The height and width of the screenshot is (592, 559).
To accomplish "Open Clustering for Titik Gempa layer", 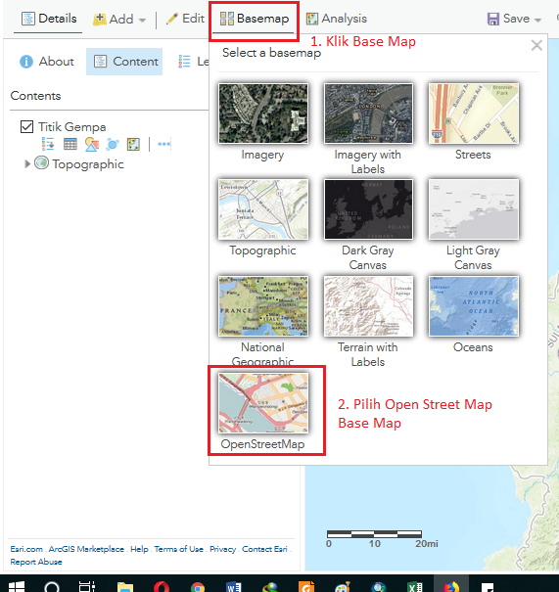I will click(x=113, y=144).
